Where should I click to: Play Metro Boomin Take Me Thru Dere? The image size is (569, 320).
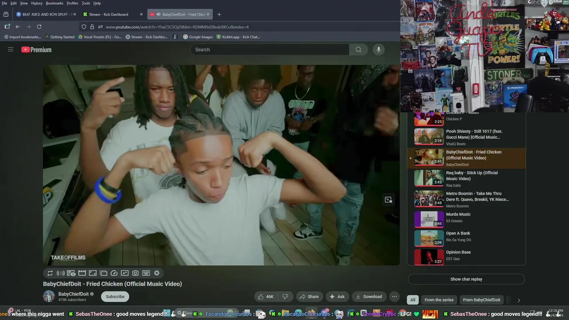click(x=466, y=200)
